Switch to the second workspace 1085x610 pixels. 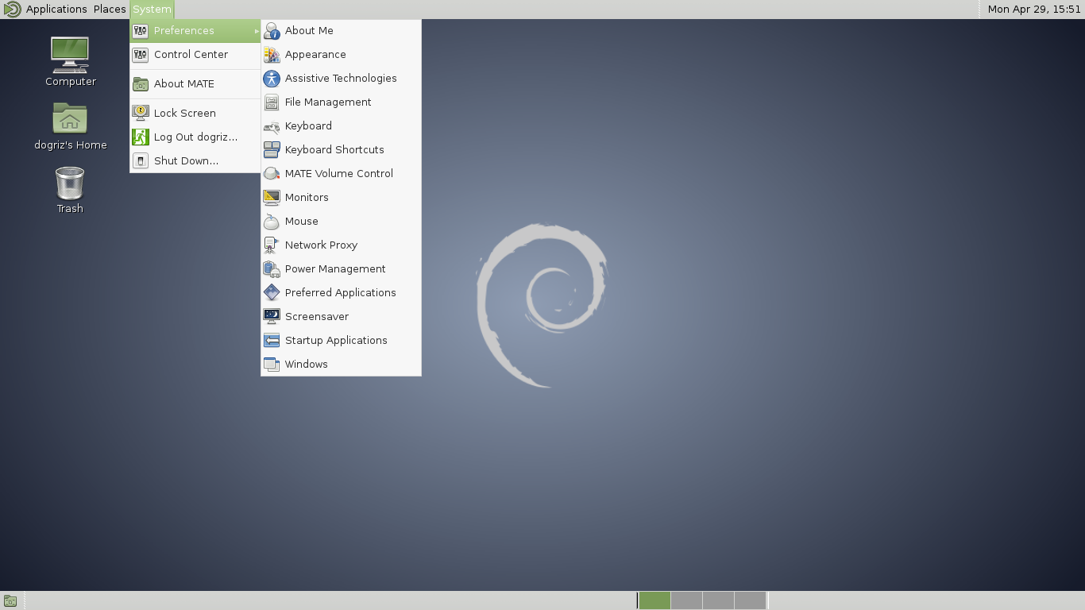[x=686, y=600]
